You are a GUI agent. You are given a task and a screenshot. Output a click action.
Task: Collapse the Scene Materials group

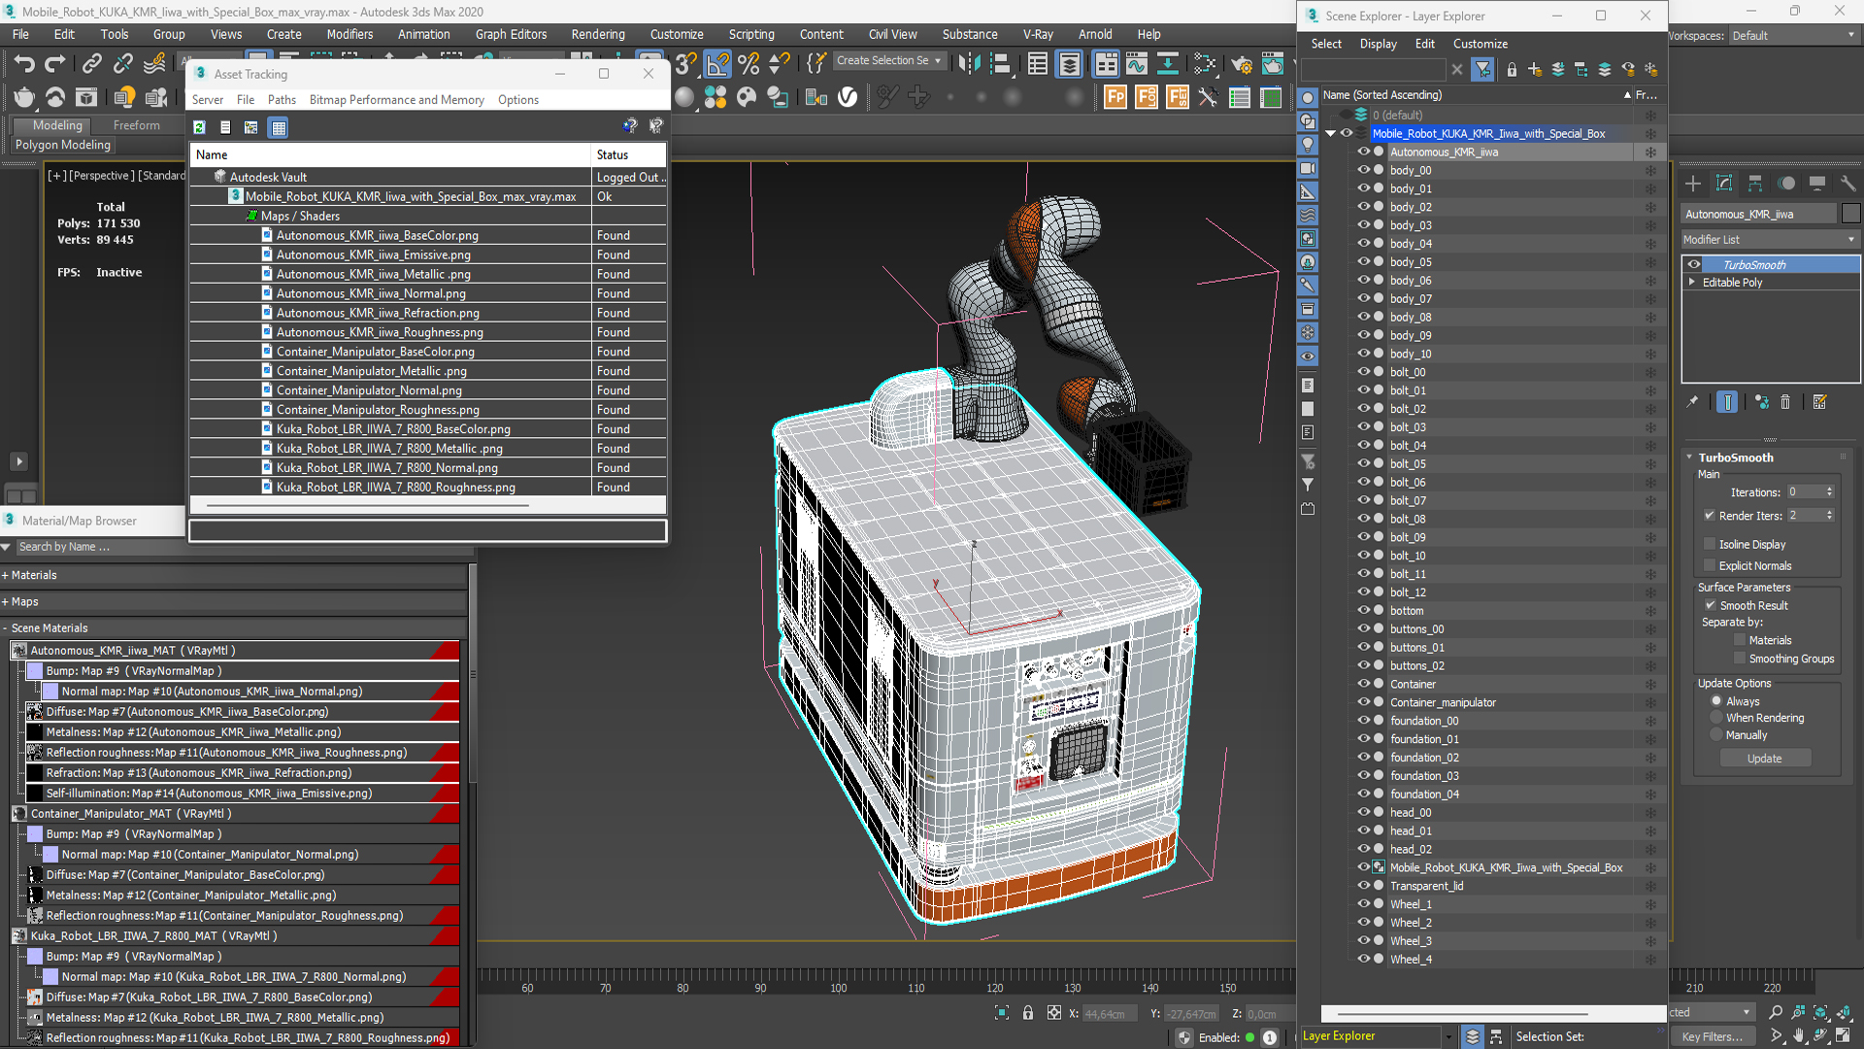pyautogui.click(x=5, y=628)
